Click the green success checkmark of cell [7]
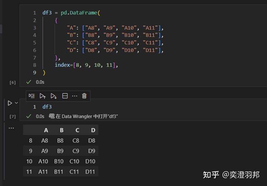 [x=28, y=116]
